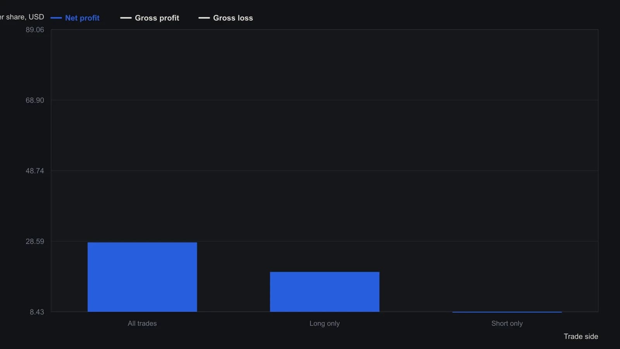Click the 68.90 y-axis value

[x=35, y=100]
